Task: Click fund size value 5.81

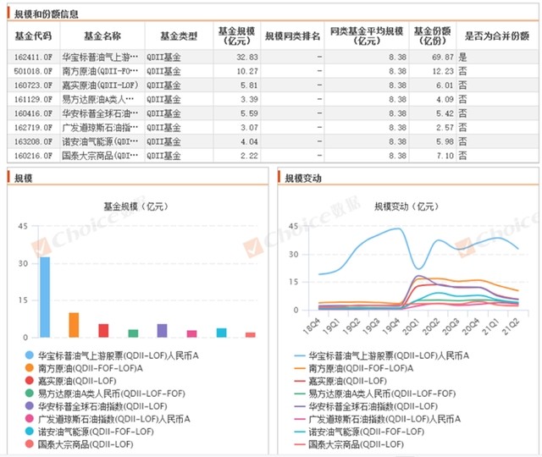Action: click(x=250, y=85)
